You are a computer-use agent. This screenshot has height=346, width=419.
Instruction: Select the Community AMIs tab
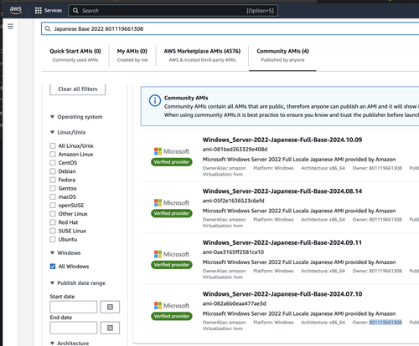[x=282, y=55]
